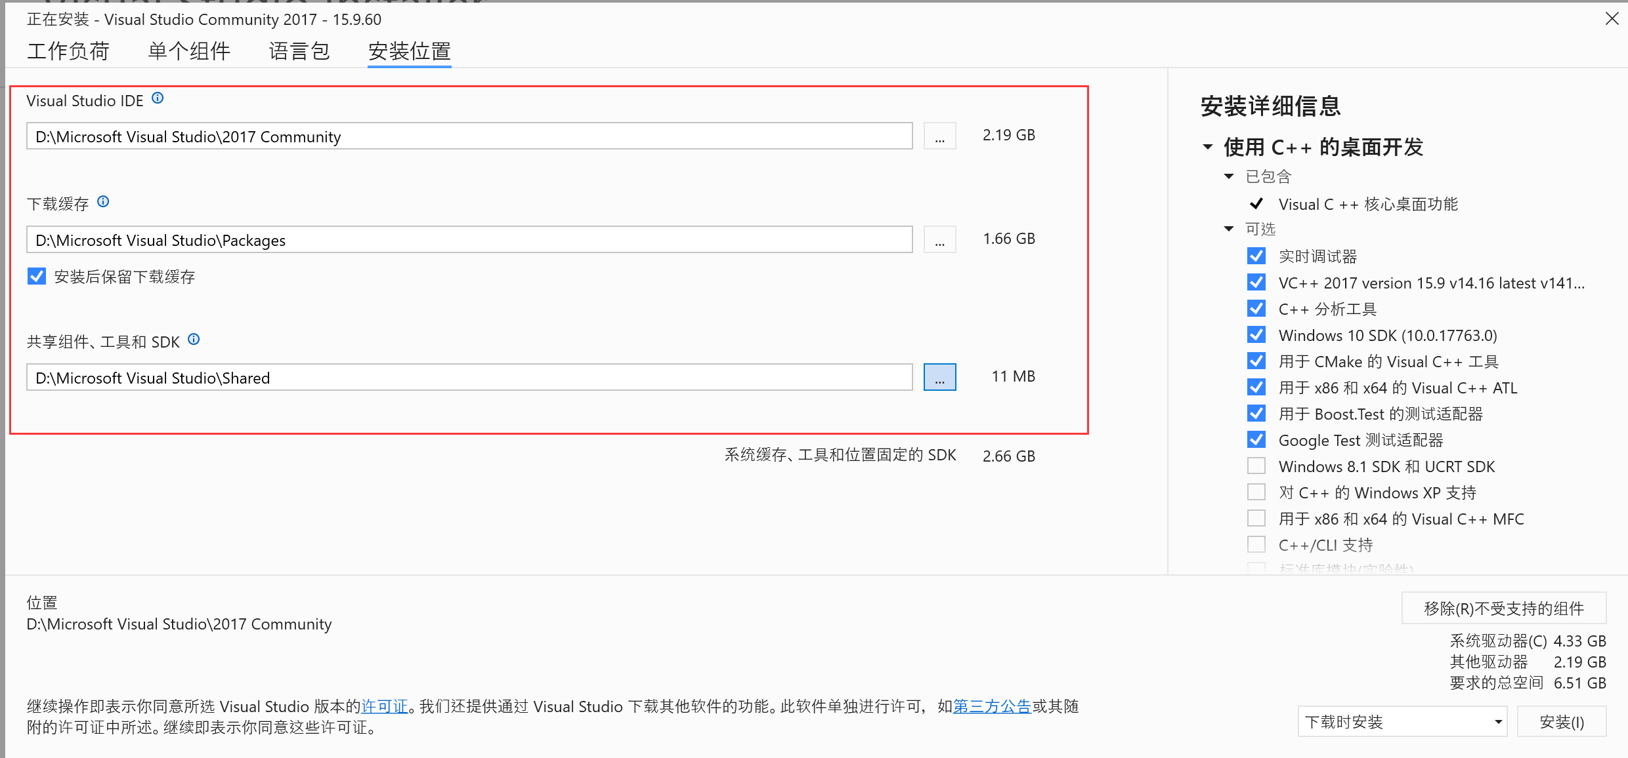Browse for download cache Packages folder
This screenshot has width=1628, height=758.
[x=939, y=240]
